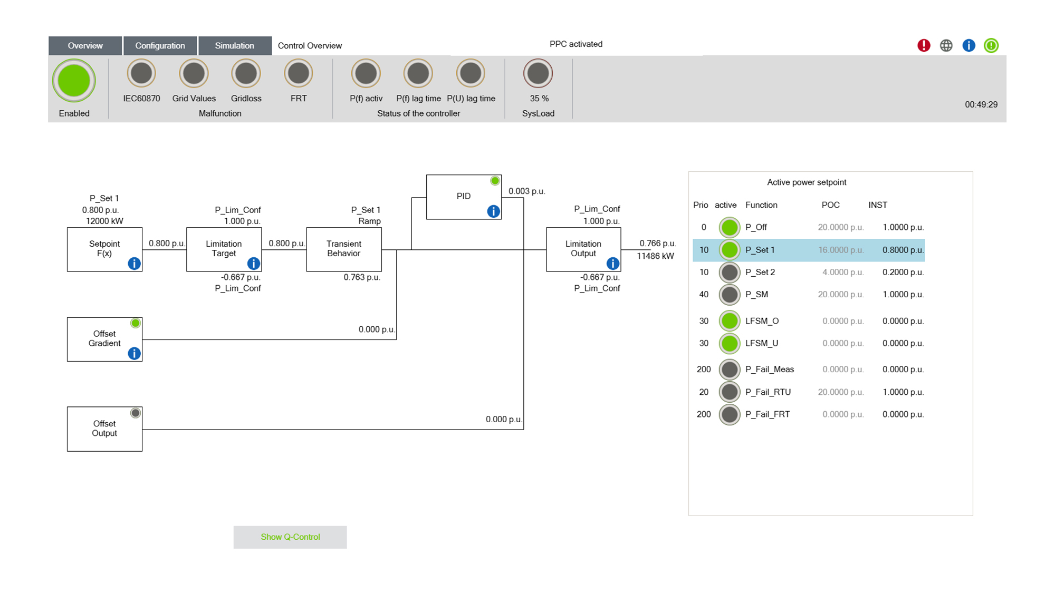Click the red alarm exclamation icon
This screenshot has height=593, width=1055.
pos(924,45)
